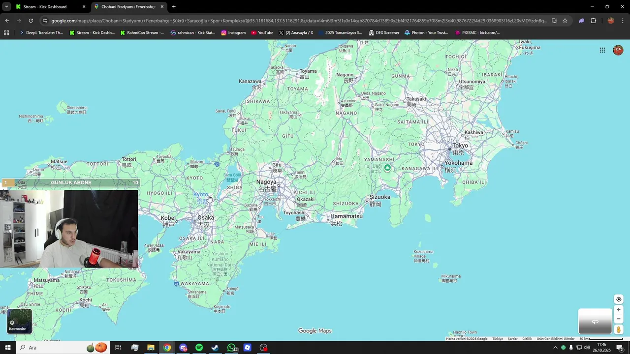Open the DEX Screener bookmark
The width and height of the screenshot is (630, 354).
(384, 33)
